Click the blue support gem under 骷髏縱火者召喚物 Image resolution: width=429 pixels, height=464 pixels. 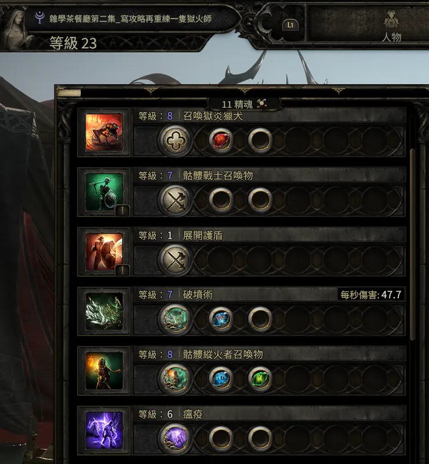coord(220,378)
